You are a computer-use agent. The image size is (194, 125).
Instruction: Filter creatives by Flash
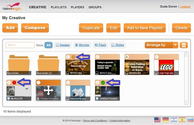tap(100, 45)
